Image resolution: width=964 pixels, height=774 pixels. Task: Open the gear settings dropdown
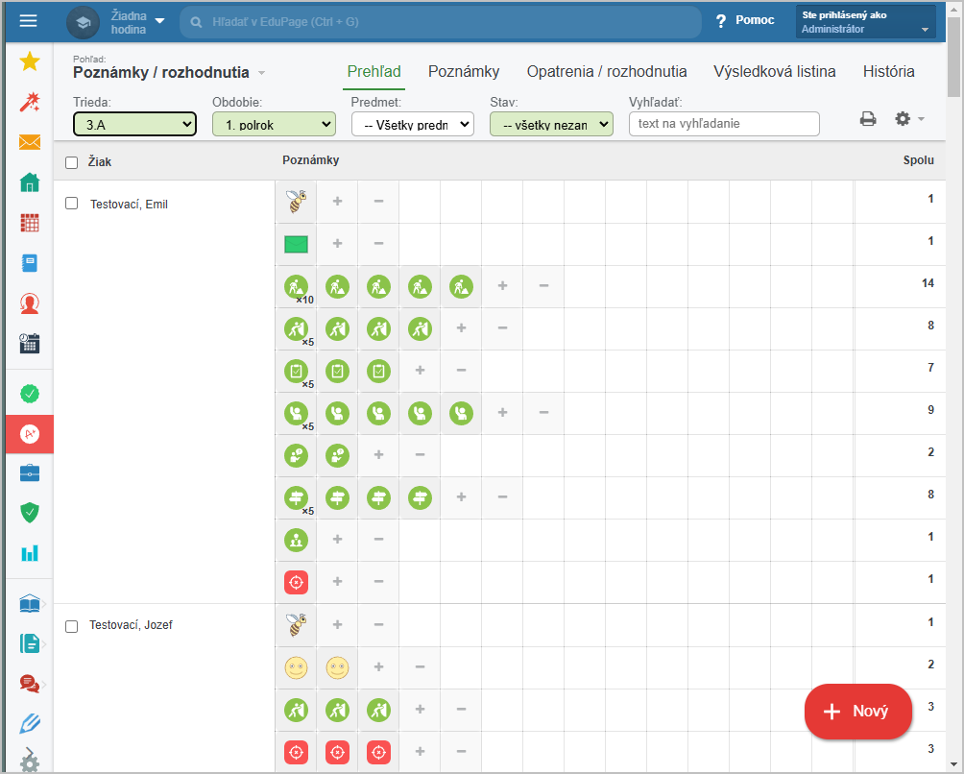tap(909, 119)
